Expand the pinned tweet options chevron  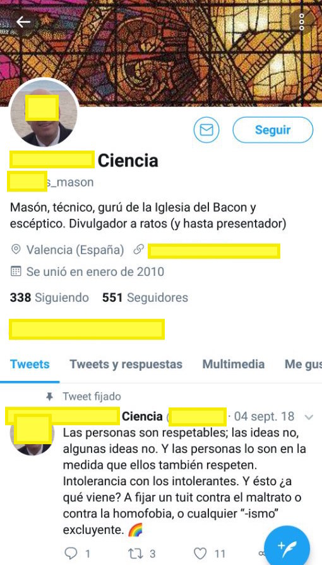point(309,417)
